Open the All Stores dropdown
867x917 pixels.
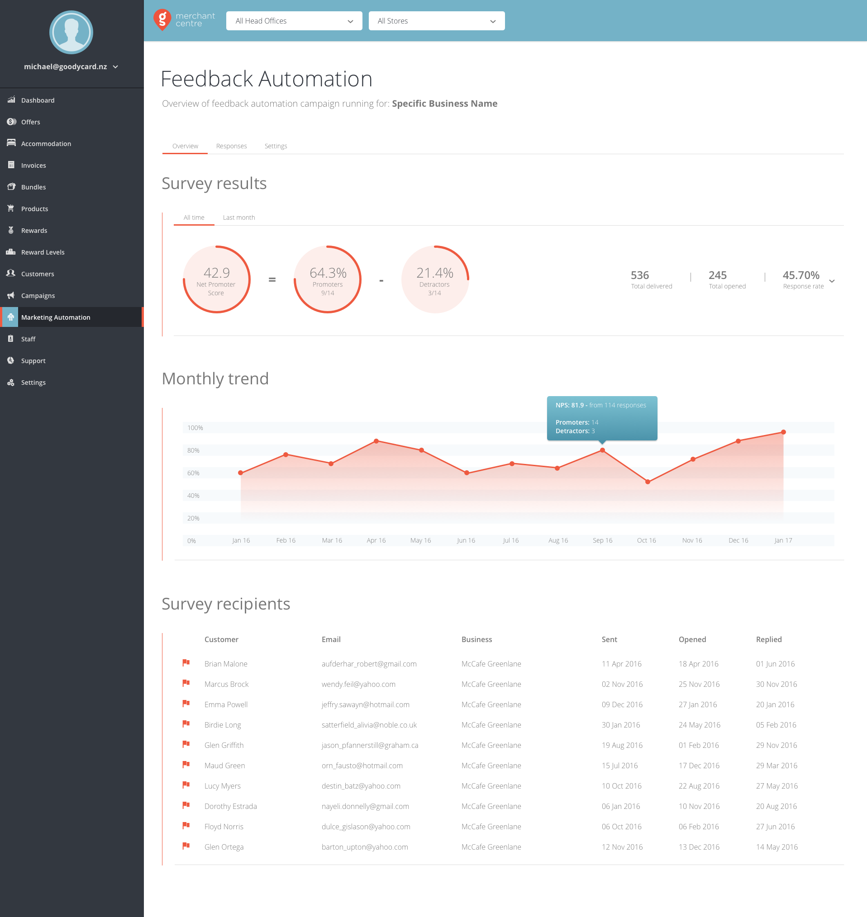click(436, 21)
